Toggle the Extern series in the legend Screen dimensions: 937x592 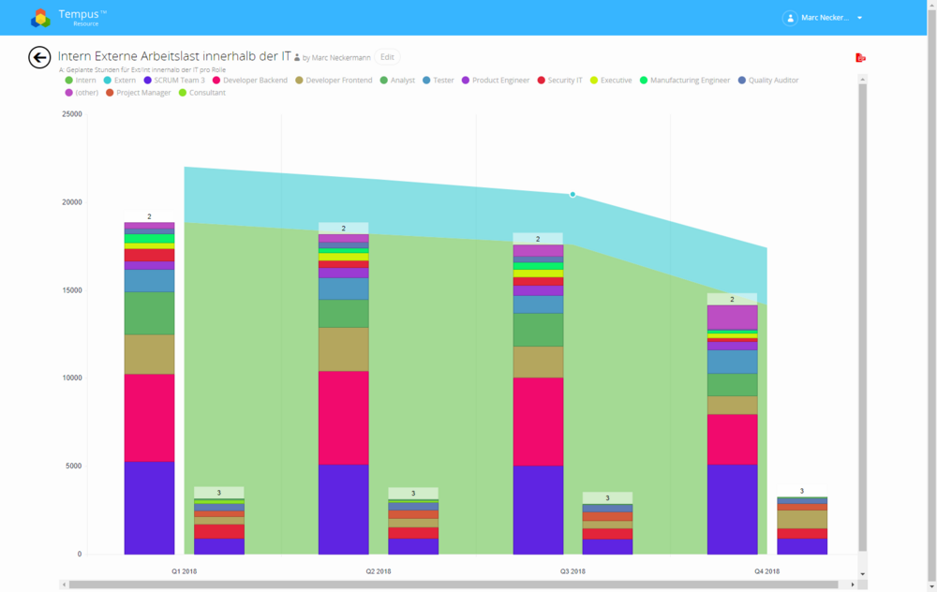119,81
